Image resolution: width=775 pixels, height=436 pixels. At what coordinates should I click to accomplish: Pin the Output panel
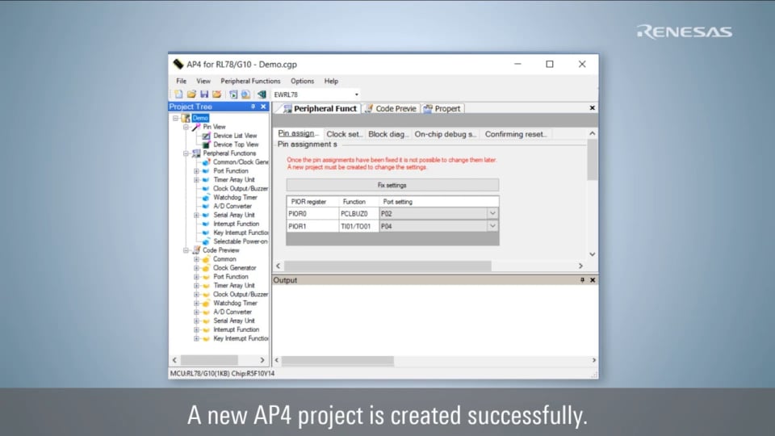582,280
